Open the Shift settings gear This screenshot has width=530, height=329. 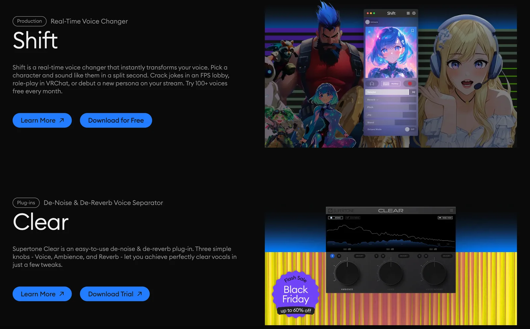pos(414,13)
